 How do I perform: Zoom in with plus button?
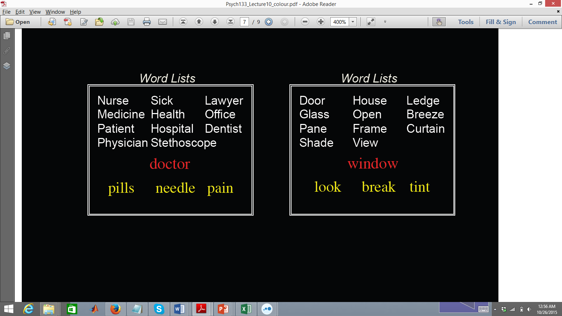click(321, 22)
